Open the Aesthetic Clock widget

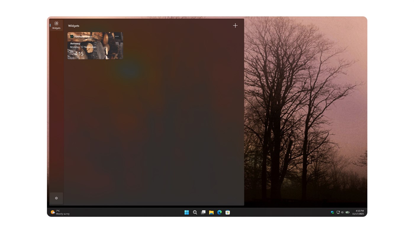coord(95,46)
